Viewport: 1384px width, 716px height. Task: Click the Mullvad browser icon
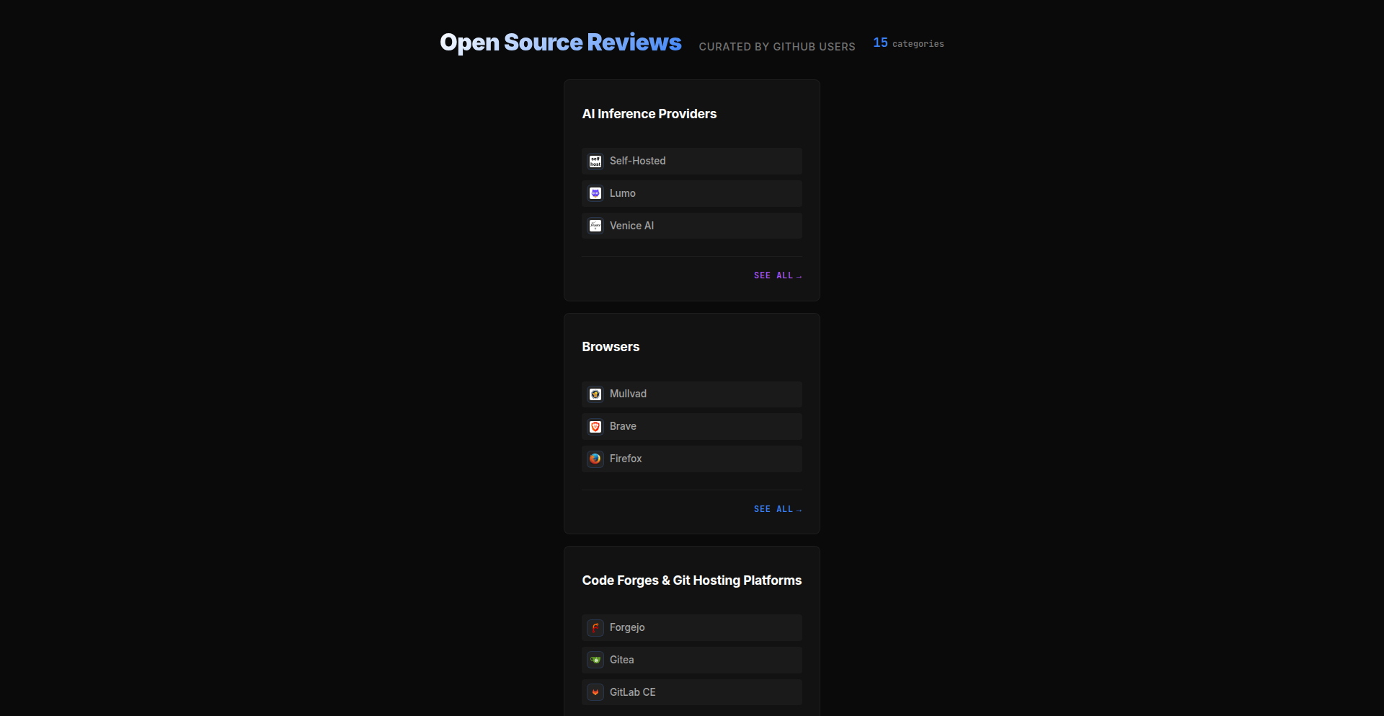tap(595, 394)
